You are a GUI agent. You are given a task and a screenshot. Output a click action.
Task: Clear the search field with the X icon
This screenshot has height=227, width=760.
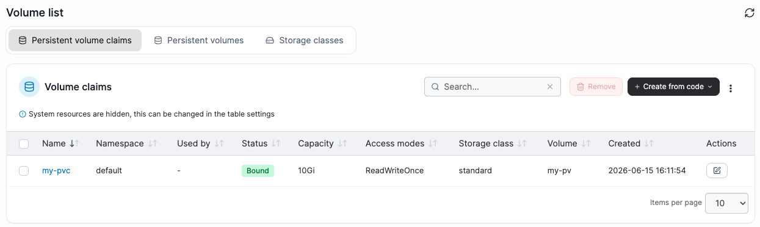coord(550,87)
